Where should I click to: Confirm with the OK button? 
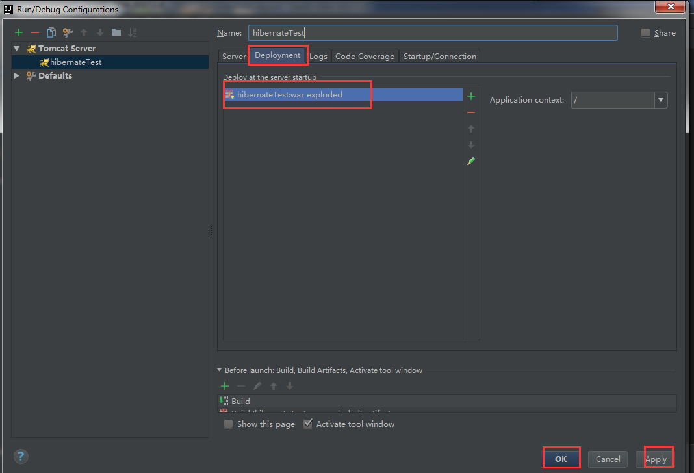point(561,459)
